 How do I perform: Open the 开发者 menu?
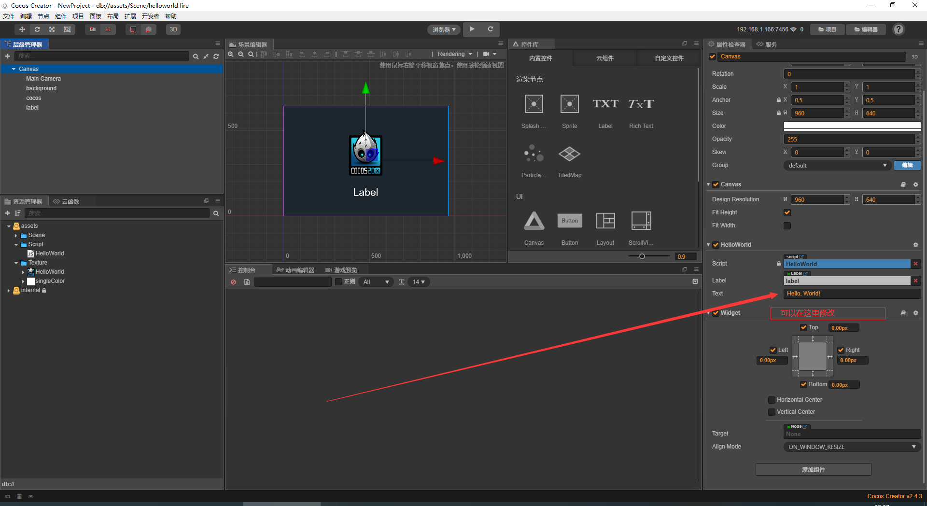point(150,16)
